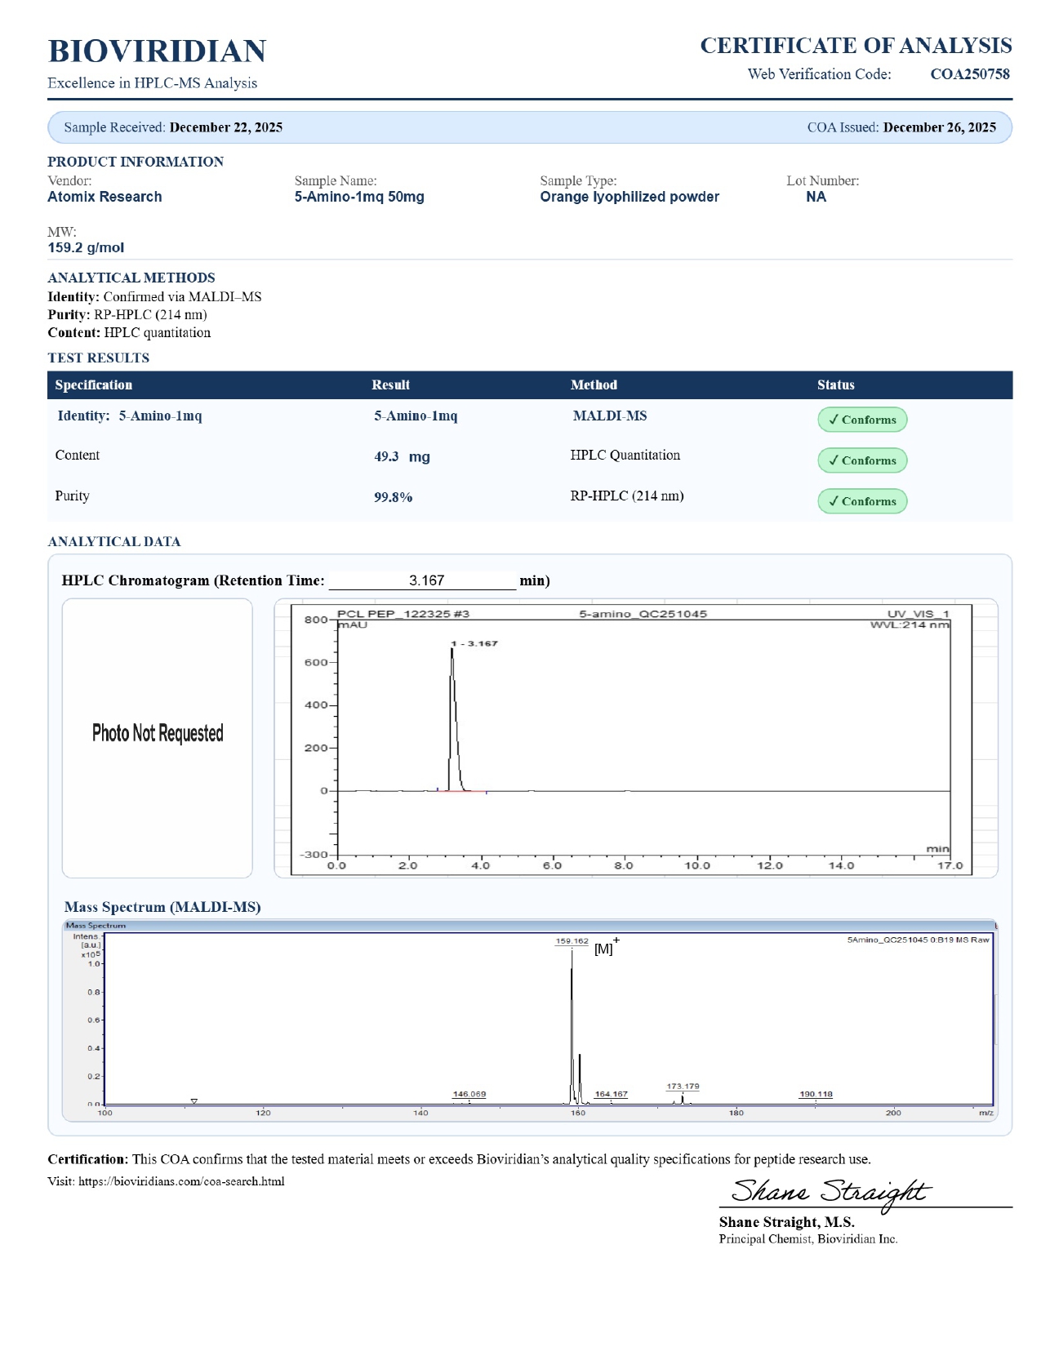Click the 1 - 3.167 peak label on chromatogram

click(x=474, y=643)
